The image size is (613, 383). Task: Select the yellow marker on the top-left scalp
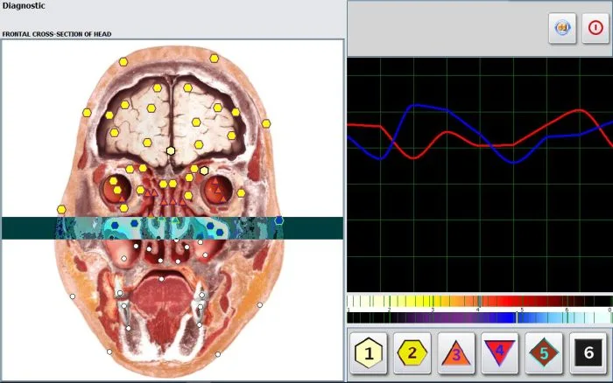123,62
